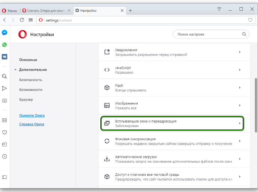The image size is (258, 192).
Task: Open bookmarks via sidebar heart icon
Action: coord(4,132)
